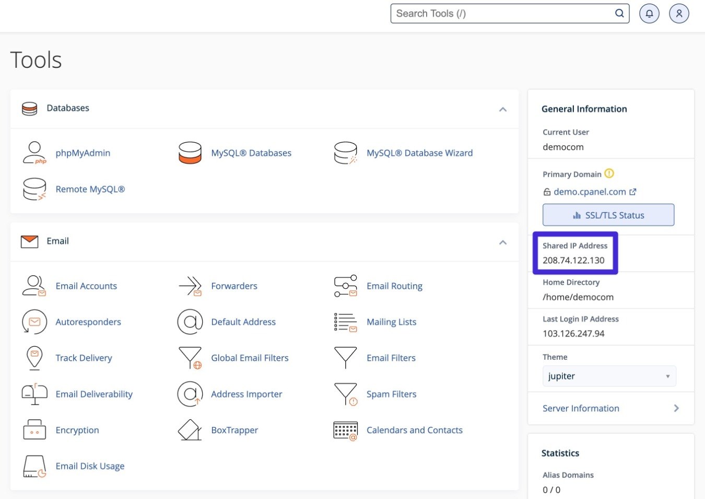Collapse the Databases section

pos(502,109)
